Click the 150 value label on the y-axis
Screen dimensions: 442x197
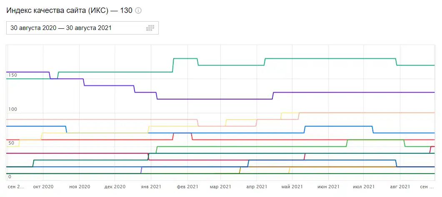tap(12, 75)
